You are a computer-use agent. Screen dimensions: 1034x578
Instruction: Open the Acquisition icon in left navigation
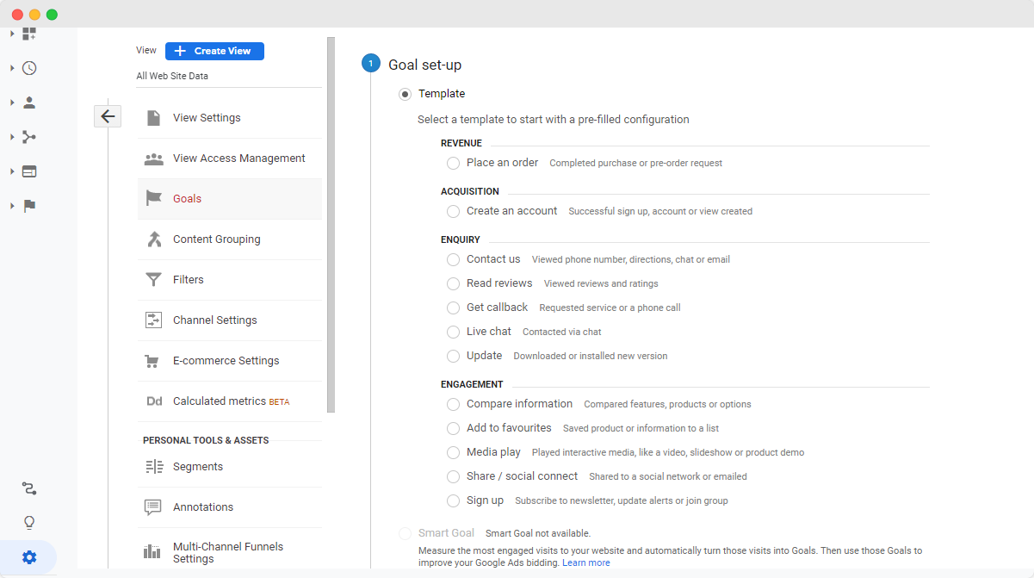point(29,136)
